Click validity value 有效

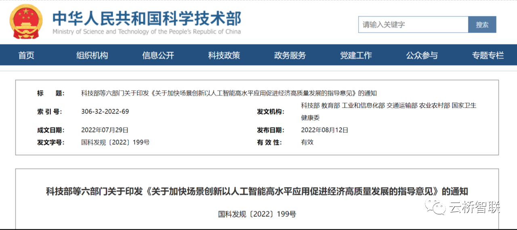307,142
